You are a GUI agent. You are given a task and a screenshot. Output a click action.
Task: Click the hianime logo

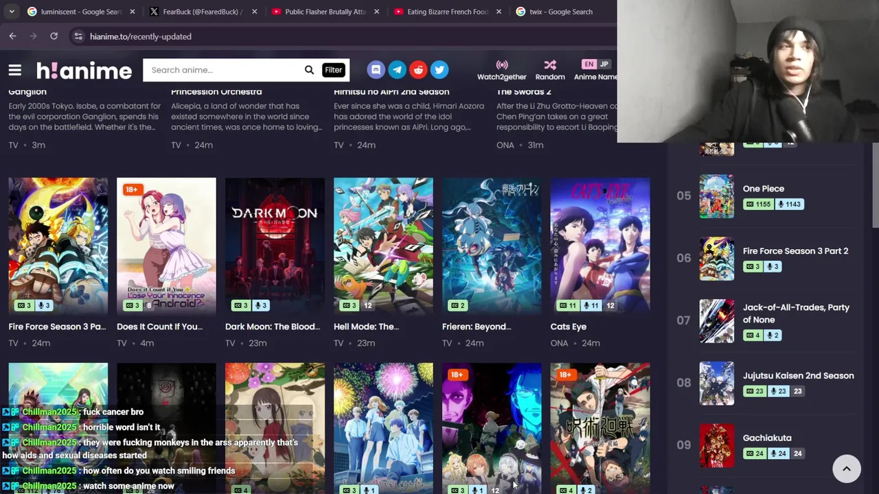(x=84, y=70)
